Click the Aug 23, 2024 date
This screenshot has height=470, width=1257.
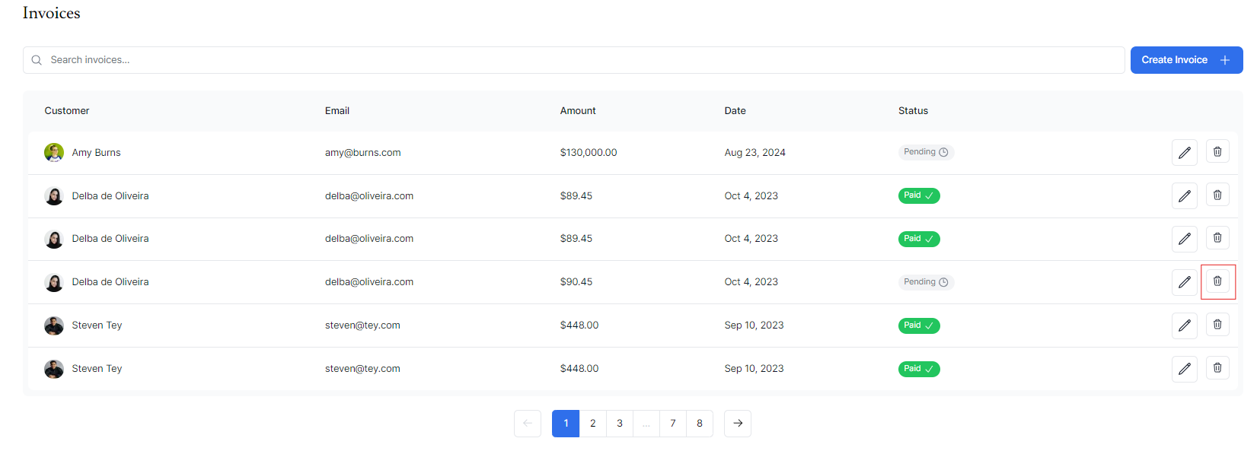click(x=755, y=153)
